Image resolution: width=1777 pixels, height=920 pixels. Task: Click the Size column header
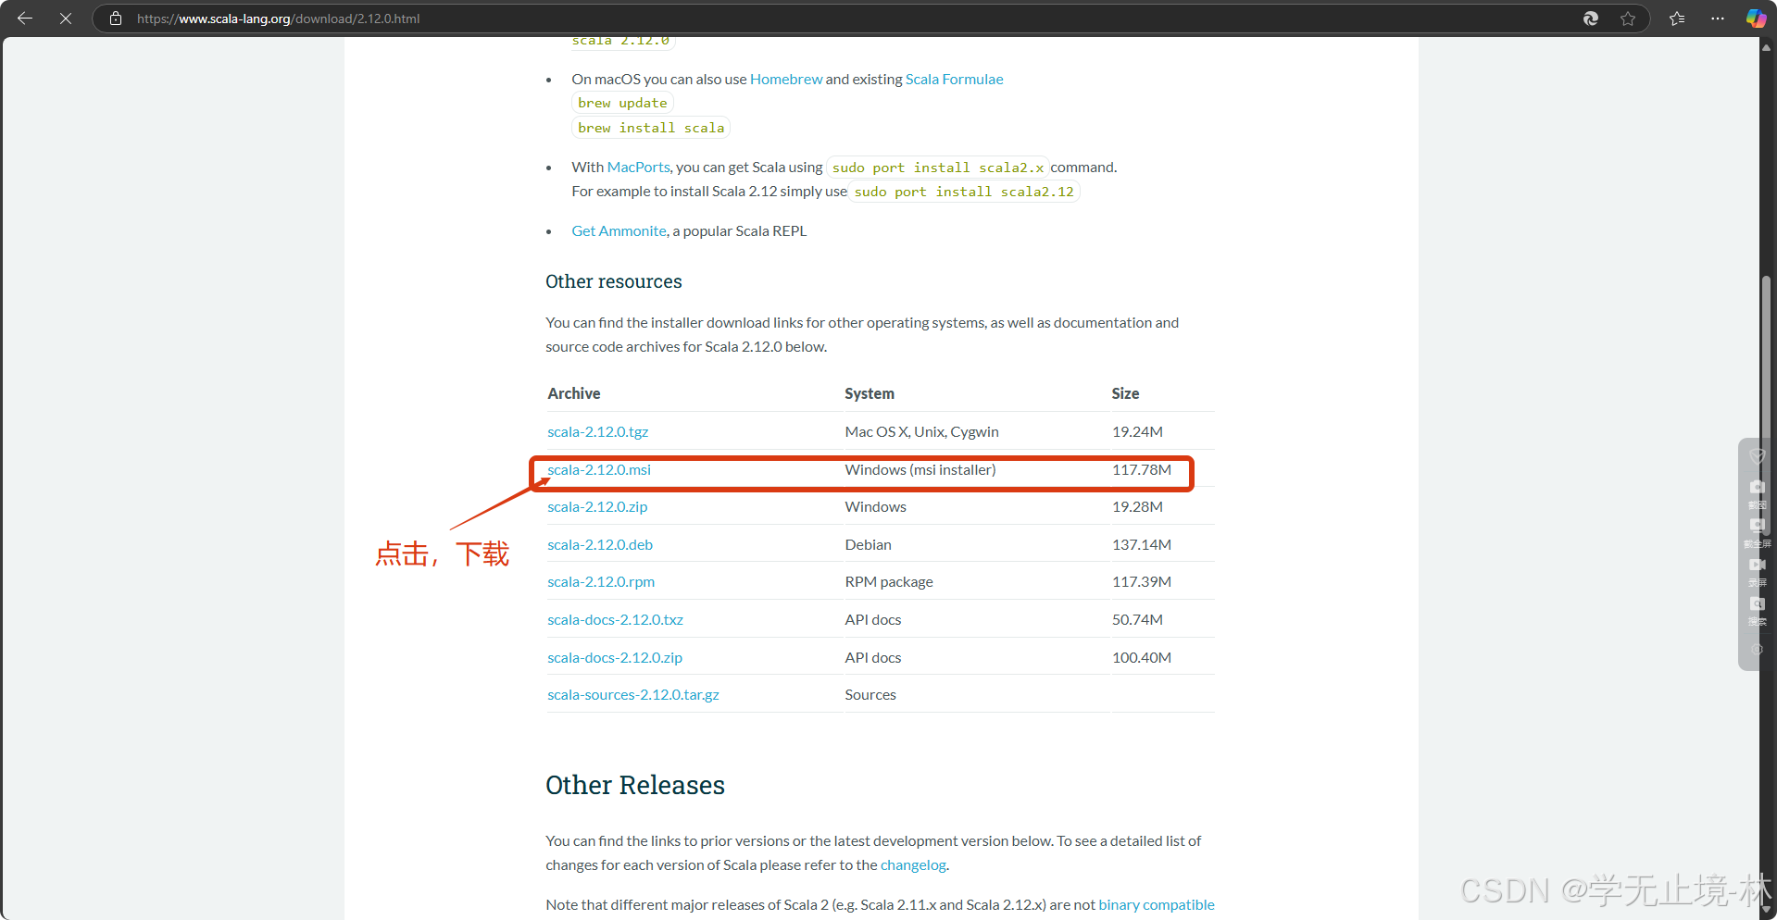coord(1125,393)
